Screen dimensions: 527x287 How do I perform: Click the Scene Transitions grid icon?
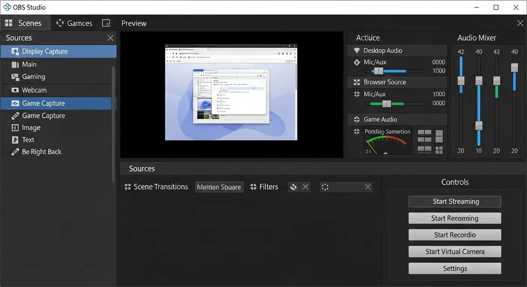(128, 187)
